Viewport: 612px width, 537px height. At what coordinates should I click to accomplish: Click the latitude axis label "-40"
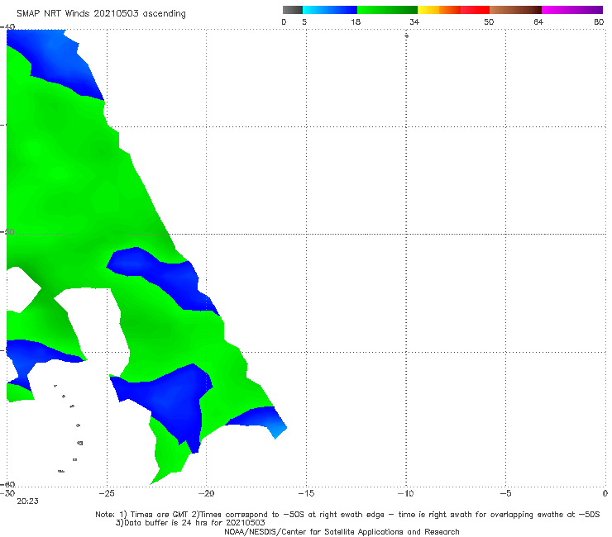[7, 26]
